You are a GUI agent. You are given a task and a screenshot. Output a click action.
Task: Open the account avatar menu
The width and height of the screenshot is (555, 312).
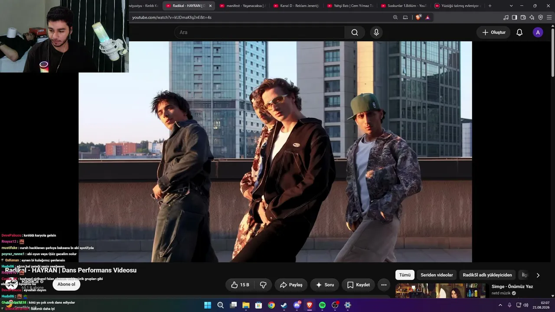coord(538,32)
